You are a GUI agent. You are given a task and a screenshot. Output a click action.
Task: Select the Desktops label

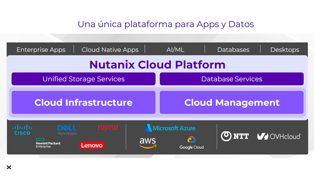tap(285, 50)
